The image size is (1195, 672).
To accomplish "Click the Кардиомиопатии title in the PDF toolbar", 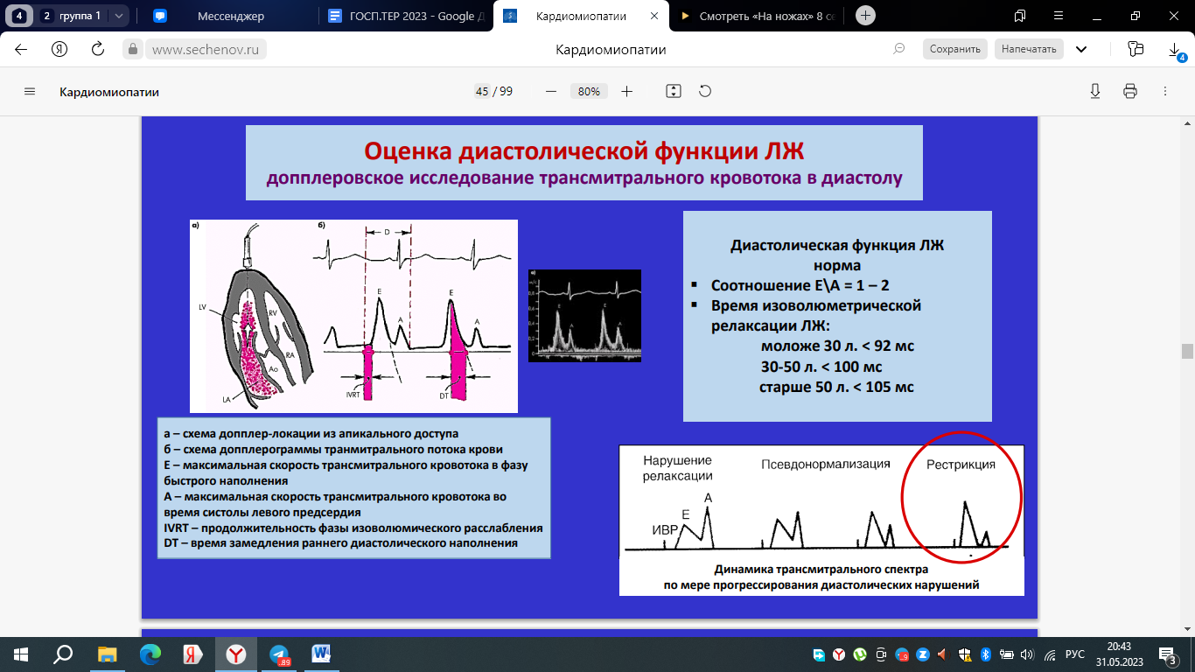I will coord(109,91).
